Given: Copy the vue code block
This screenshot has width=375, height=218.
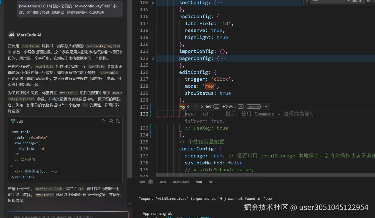Looking at the screenshot, I should click(104, 121).
